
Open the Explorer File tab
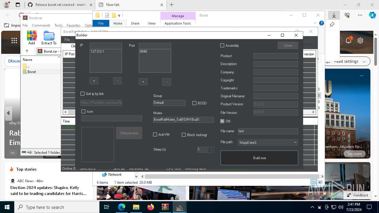click(x=101, y=23)
